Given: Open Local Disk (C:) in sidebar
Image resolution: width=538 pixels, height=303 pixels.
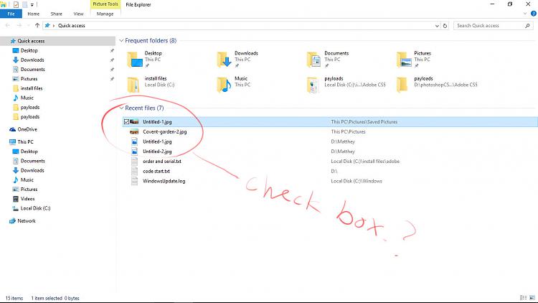Looking at the screenshot, I should 35,208.
